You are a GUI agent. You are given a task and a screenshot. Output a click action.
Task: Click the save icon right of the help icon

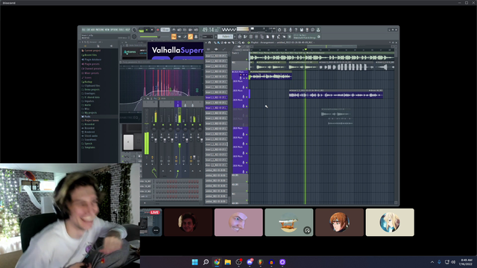pyautogui.click(x=302, y=30)
